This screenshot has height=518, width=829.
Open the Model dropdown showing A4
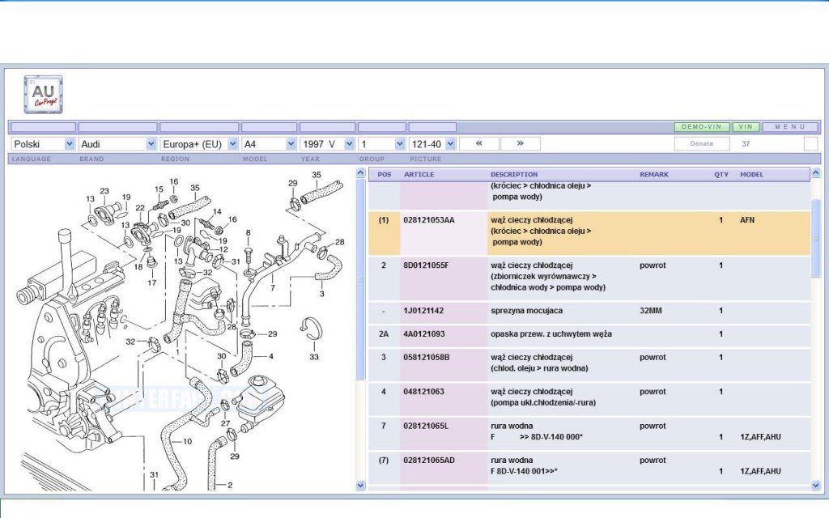click(x=269, y=144)
